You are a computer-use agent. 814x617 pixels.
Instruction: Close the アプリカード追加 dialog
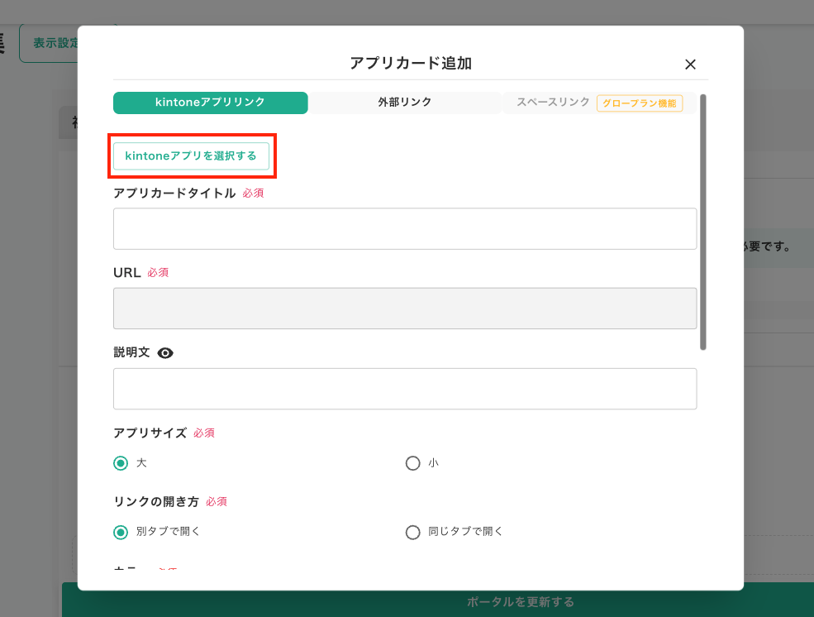(x=690, y=64)
